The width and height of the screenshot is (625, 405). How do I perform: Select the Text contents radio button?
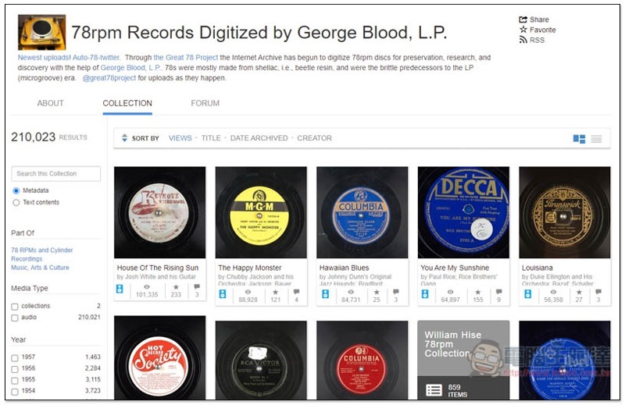16,203
